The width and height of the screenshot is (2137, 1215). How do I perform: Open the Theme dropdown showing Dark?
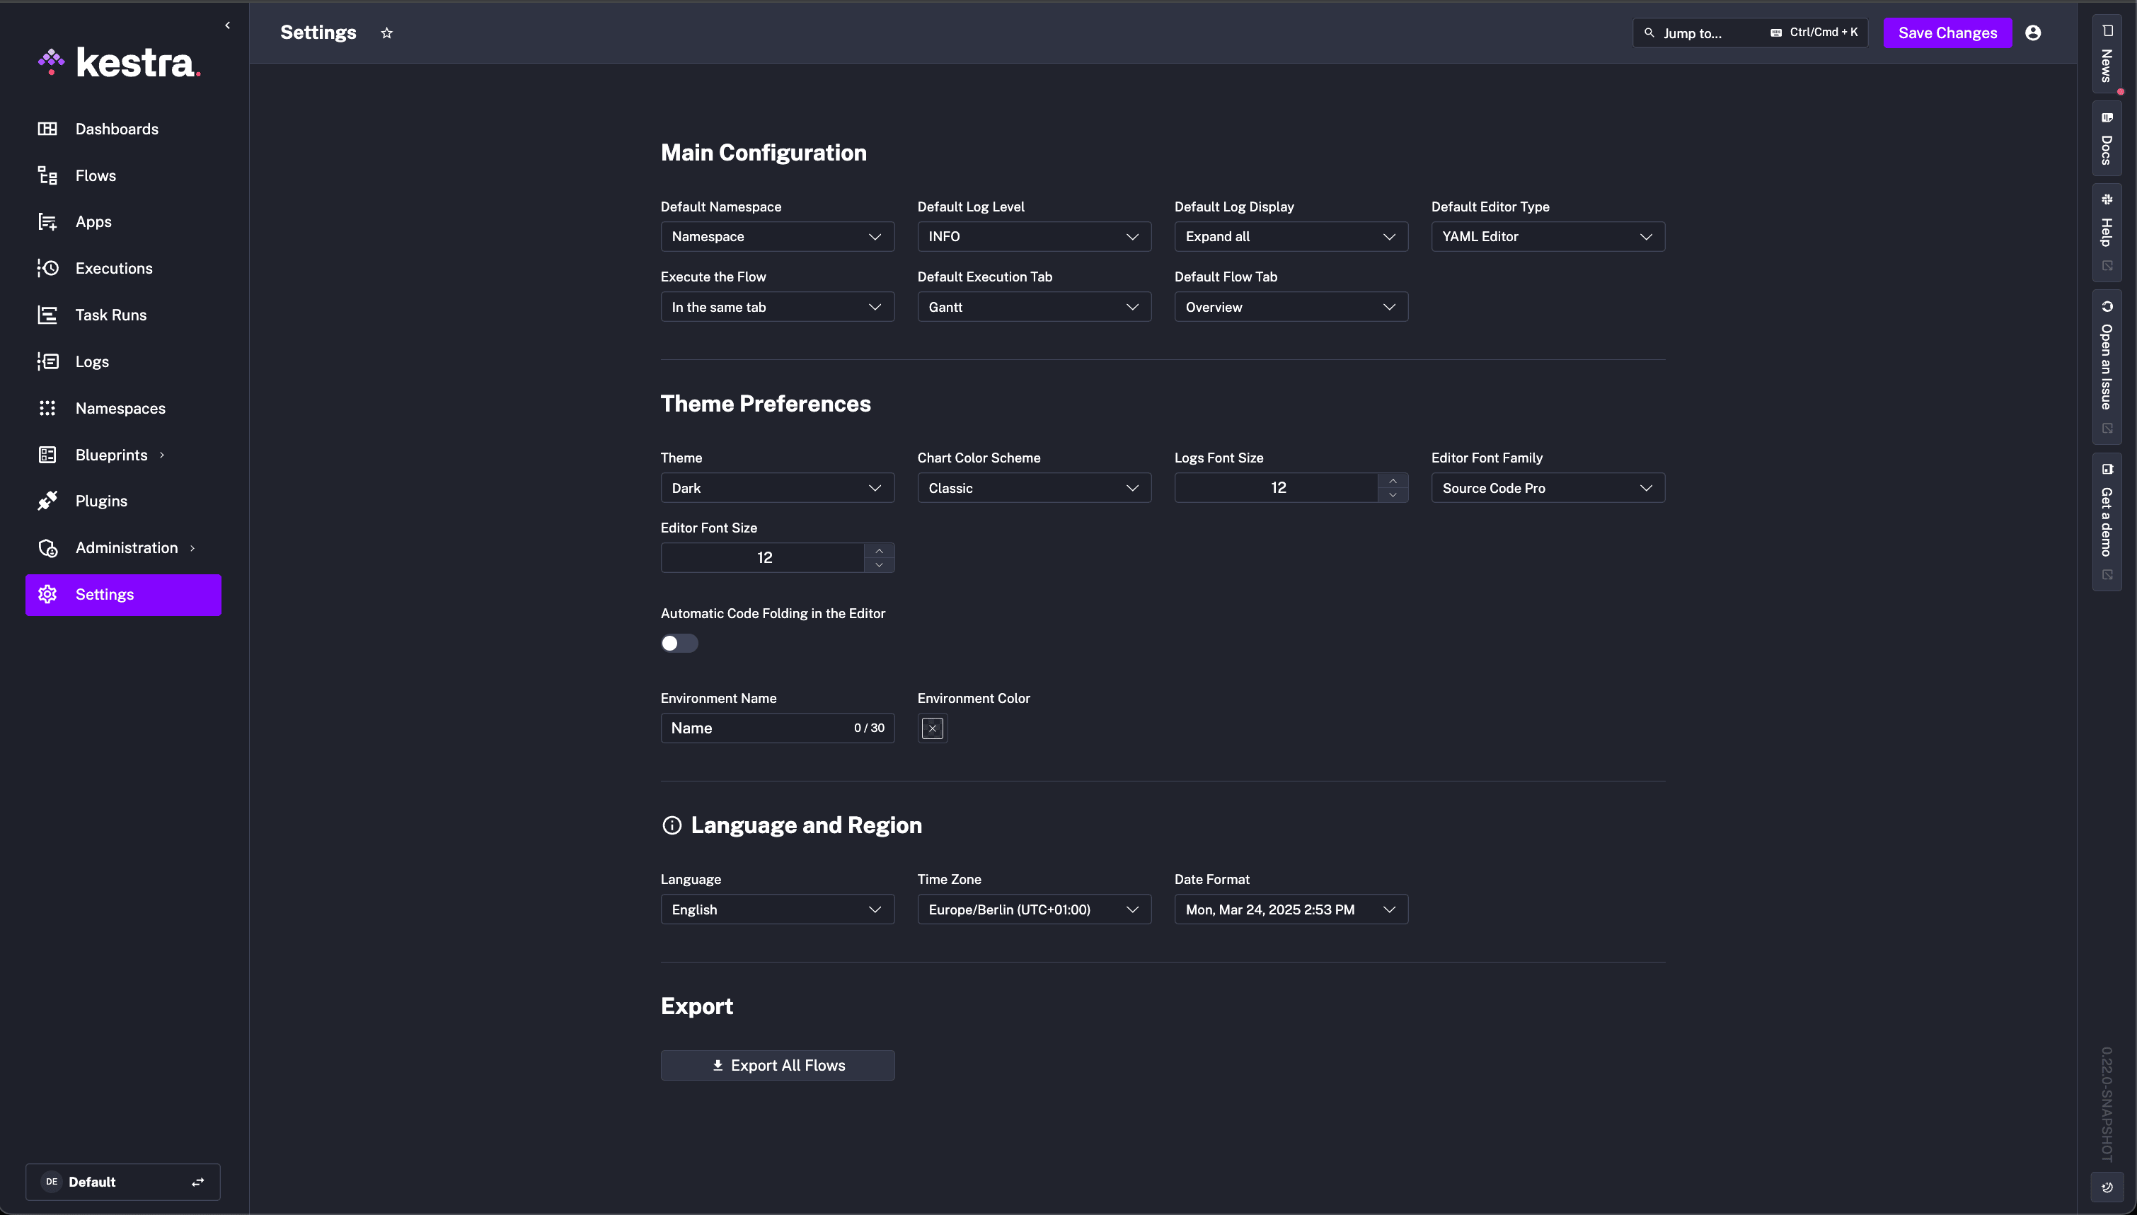[x=776, y=488]
